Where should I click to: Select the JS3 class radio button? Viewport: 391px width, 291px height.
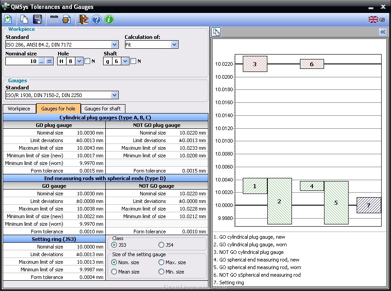point(114,245)
